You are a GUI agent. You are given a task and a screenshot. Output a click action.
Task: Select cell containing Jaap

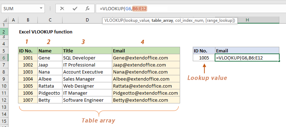[x=50, y=65]
